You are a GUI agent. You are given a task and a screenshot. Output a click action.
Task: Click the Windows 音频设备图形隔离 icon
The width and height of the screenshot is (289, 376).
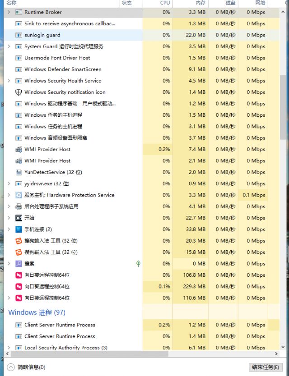click(x=19, y=138)
